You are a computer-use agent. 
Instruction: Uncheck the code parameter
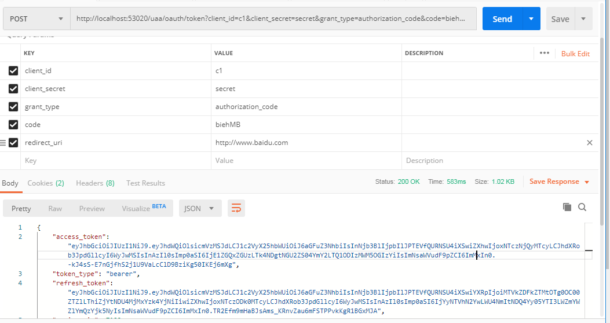[13, 124]
